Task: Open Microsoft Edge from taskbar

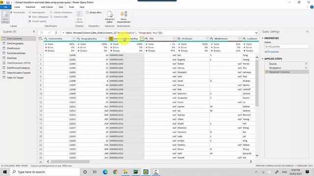Action: click(105, 172)
